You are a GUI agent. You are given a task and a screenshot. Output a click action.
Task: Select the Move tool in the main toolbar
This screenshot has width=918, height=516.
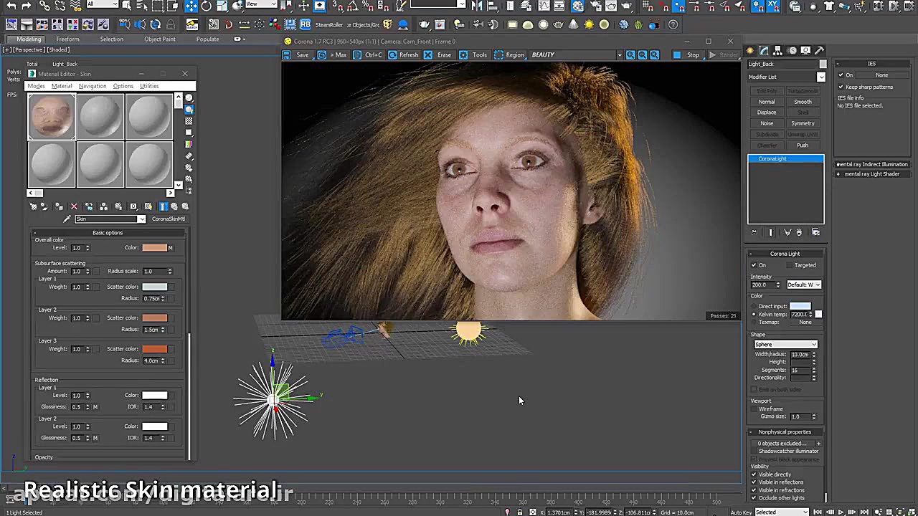tap(191, 6)
